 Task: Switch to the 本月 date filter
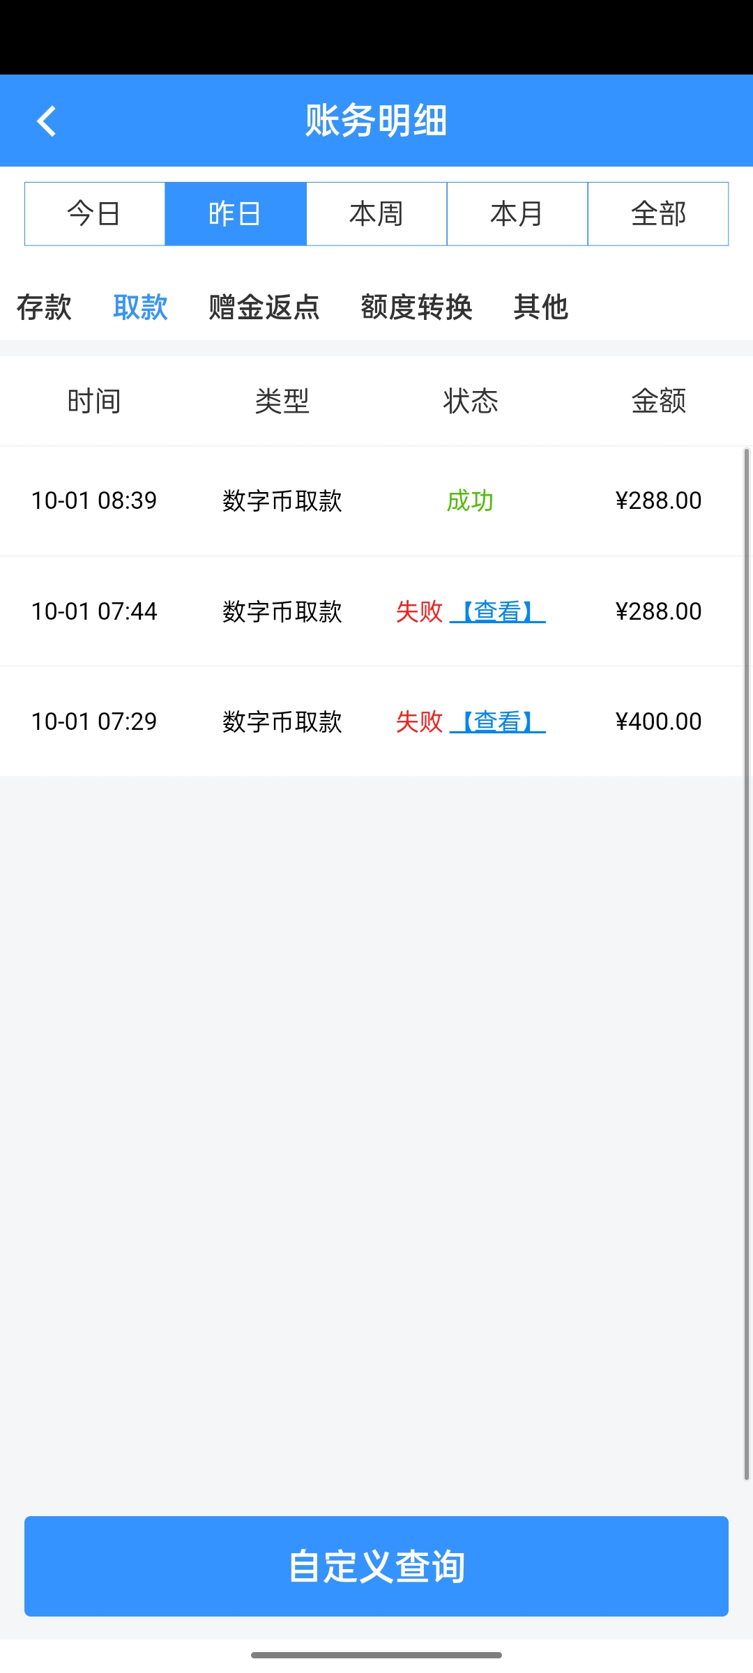pyautogui.click(x=517, y=214)
